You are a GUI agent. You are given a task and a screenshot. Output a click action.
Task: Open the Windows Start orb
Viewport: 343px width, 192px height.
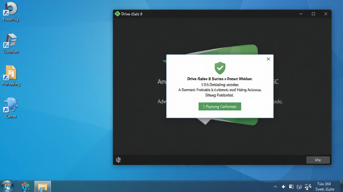tap(7, 186)
